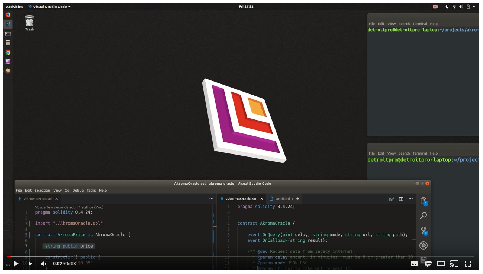Click the 0:02 / 5:03 time display

[64, 264]
